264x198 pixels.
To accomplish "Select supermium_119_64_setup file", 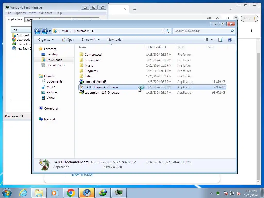I will click(152, 93).
